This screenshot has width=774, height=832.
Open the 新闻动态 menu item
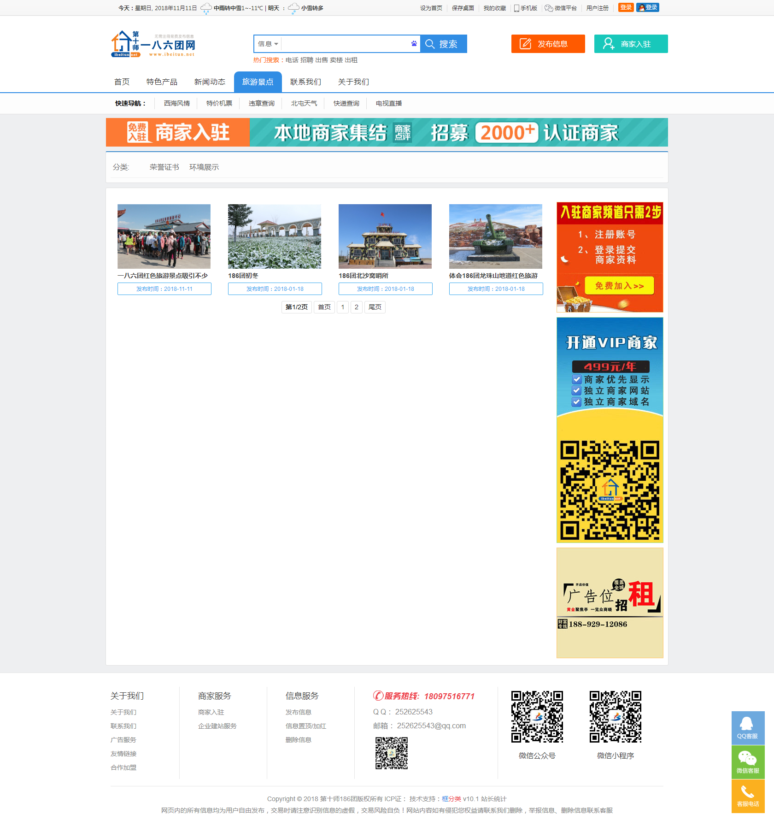point(210,82)
